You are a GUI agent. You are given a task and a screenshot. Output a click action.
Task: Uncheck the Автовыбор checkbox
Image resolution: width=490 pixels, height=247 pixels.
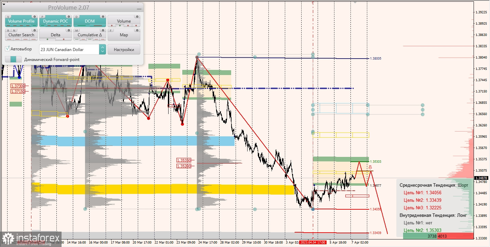tap(8, 49)
